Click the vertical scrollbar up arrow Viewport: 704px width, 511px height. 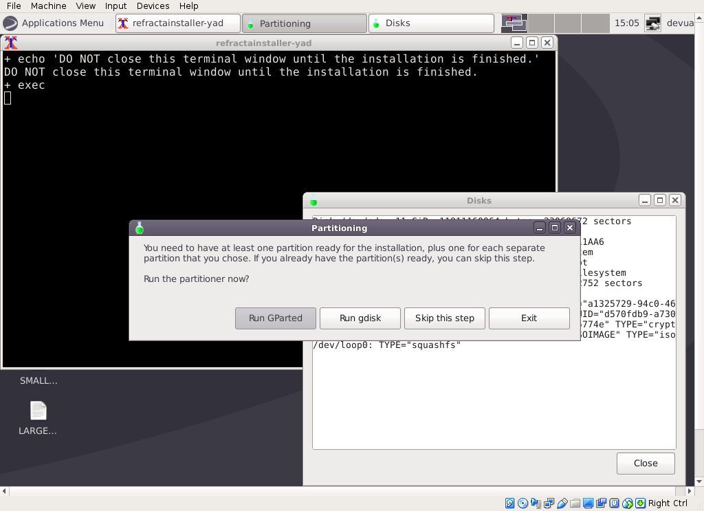699,18
